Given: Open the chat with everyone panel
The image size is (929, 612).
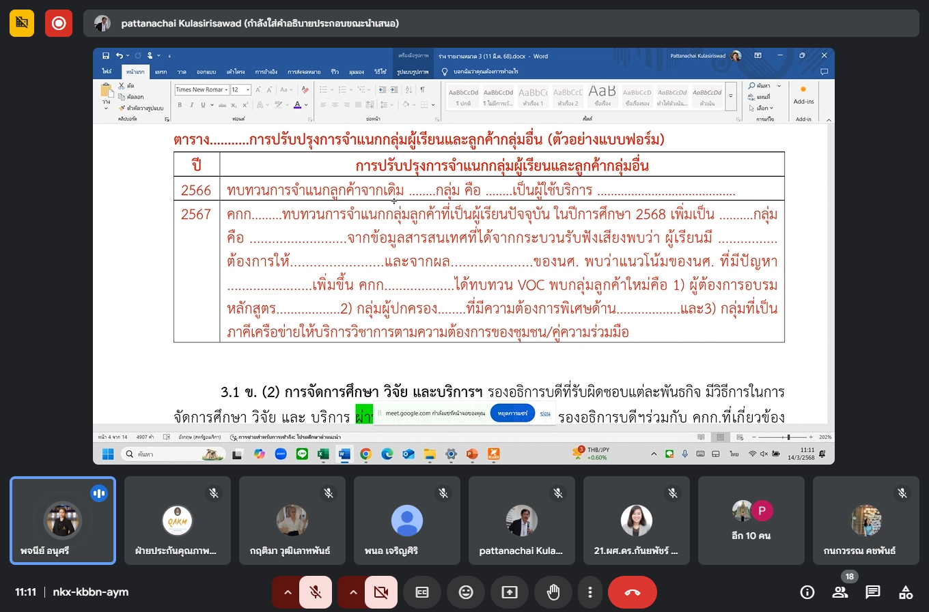Looking at the screenshot, I should (x=873, y=592).
